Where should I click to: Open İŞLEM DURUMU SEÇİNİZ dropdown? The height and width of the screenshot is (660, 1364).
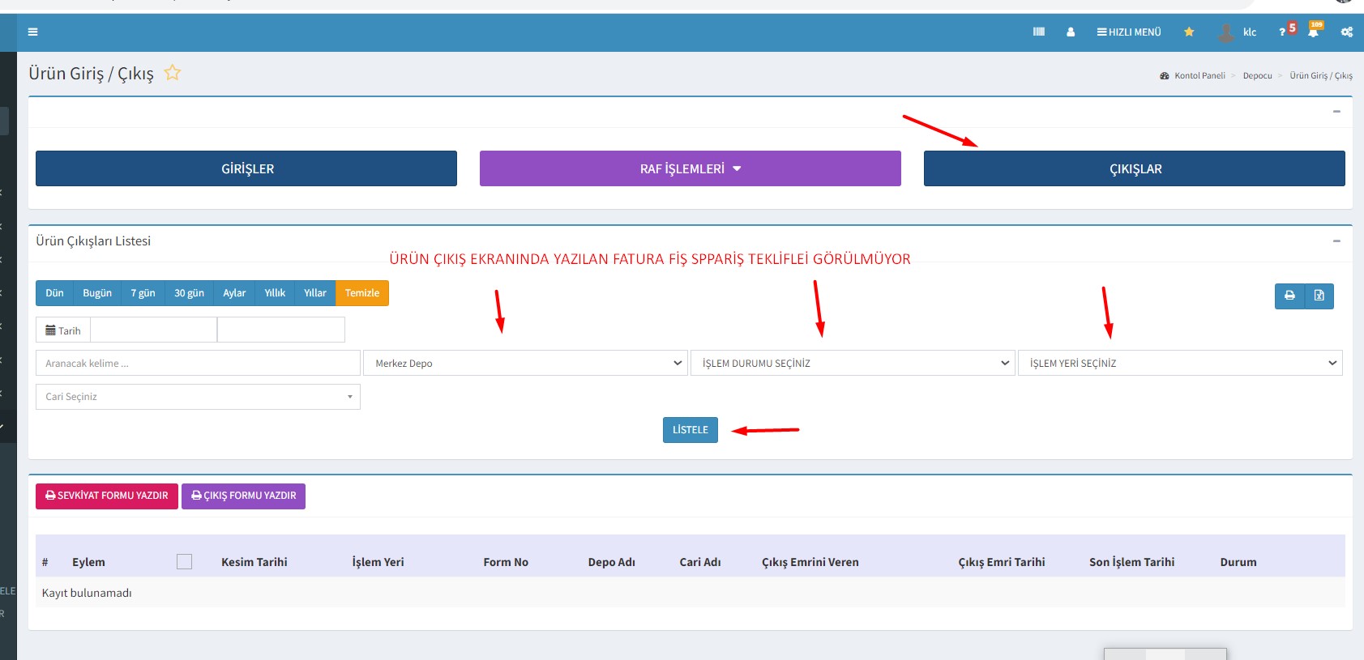pos(853,364)
